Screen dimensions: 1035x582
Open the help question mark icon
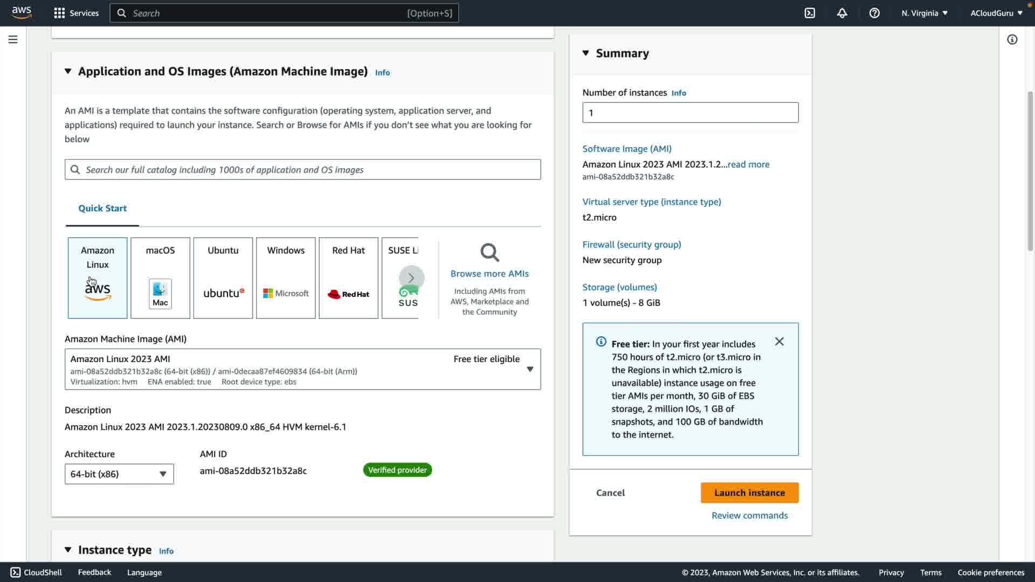[874, 13]
